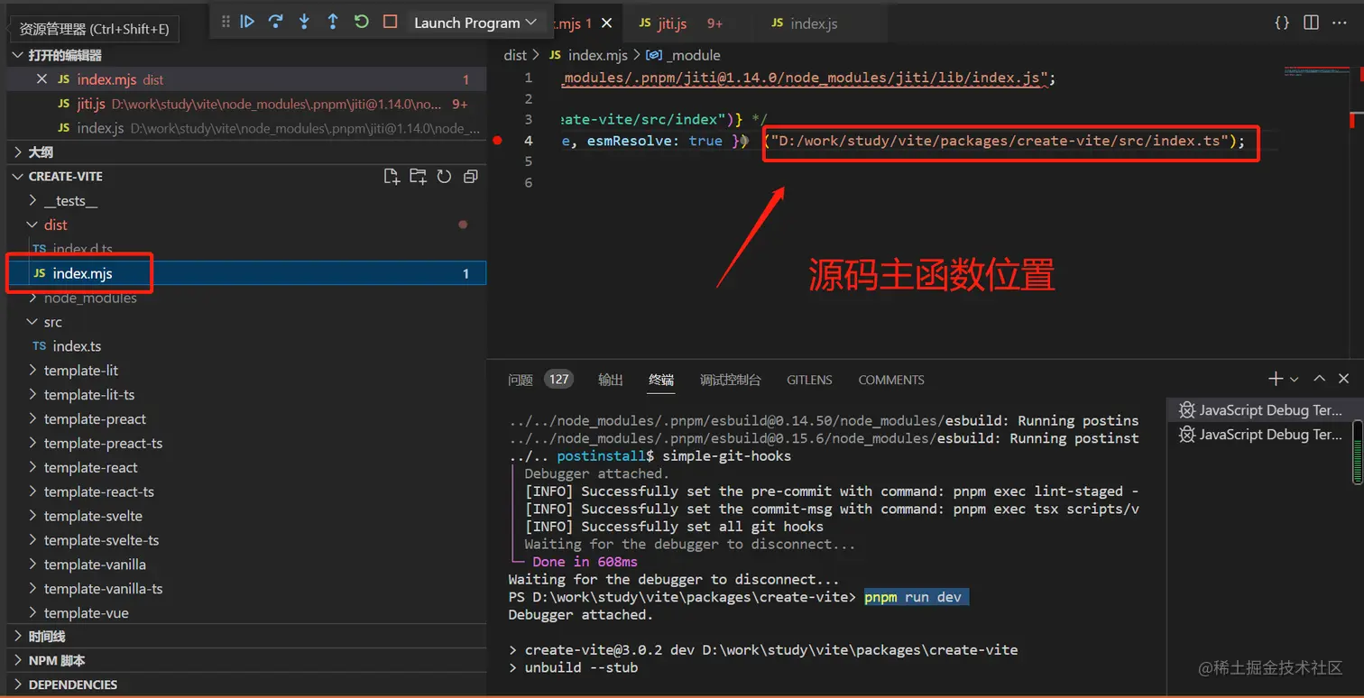The image size is (1364, 698).
Task: Click the index.mjs breadcrumb segment
Action: [x=589, y=55]
